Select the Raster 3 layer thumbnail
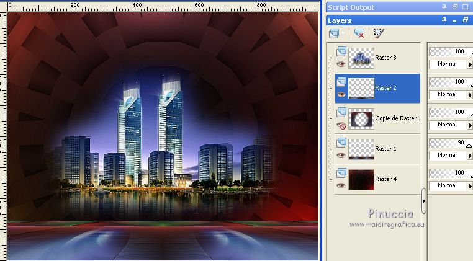The width and height of the screenshot is (473, 261). 361,58
